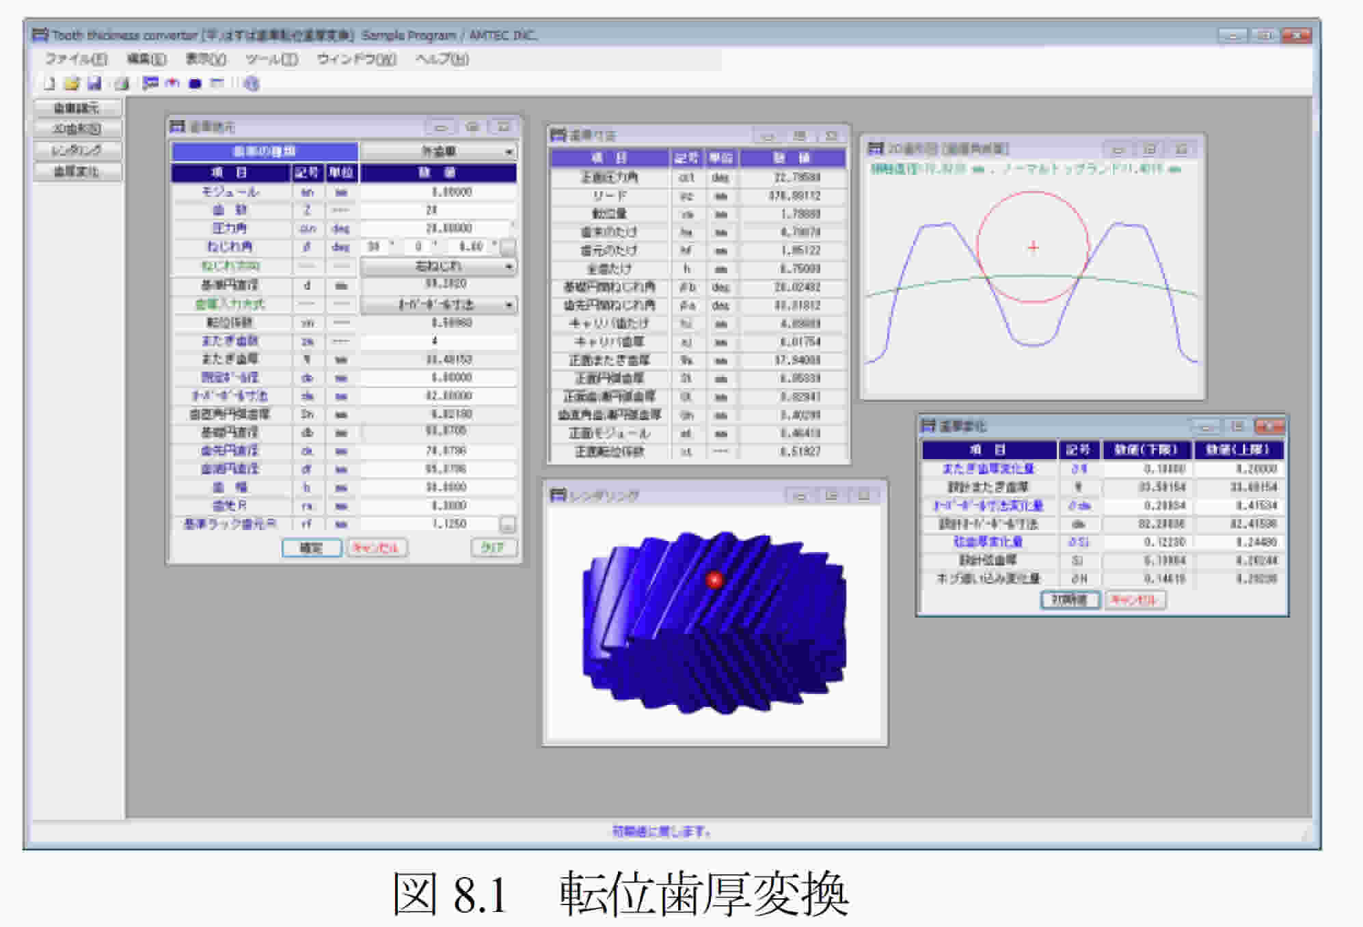The height and width of the screenshot is (927, 1363).
Task: Click the 歯車諸元 sidebar button
Action: (x=77, y=108)
